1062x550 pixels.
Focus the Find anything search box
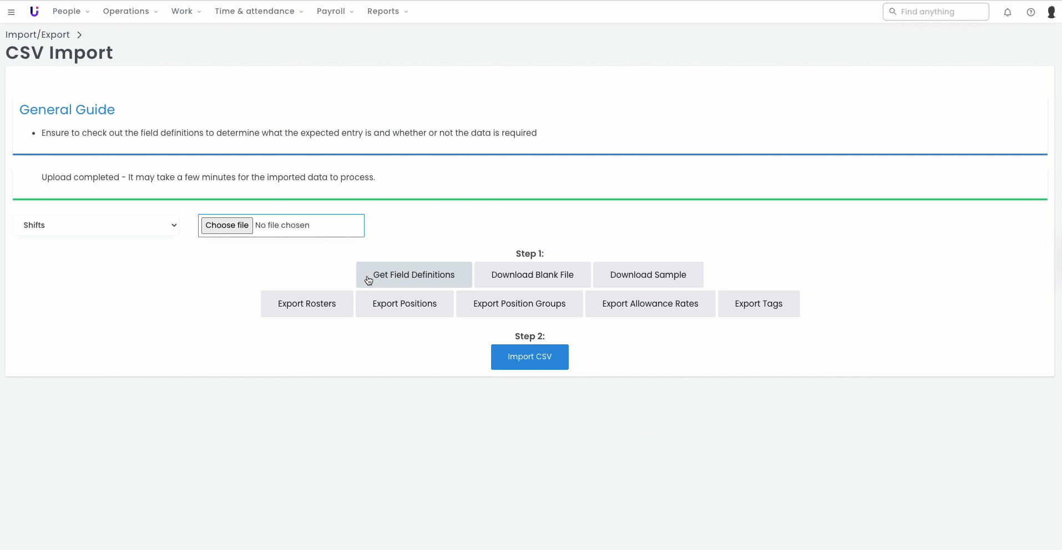tap(941, 12)
